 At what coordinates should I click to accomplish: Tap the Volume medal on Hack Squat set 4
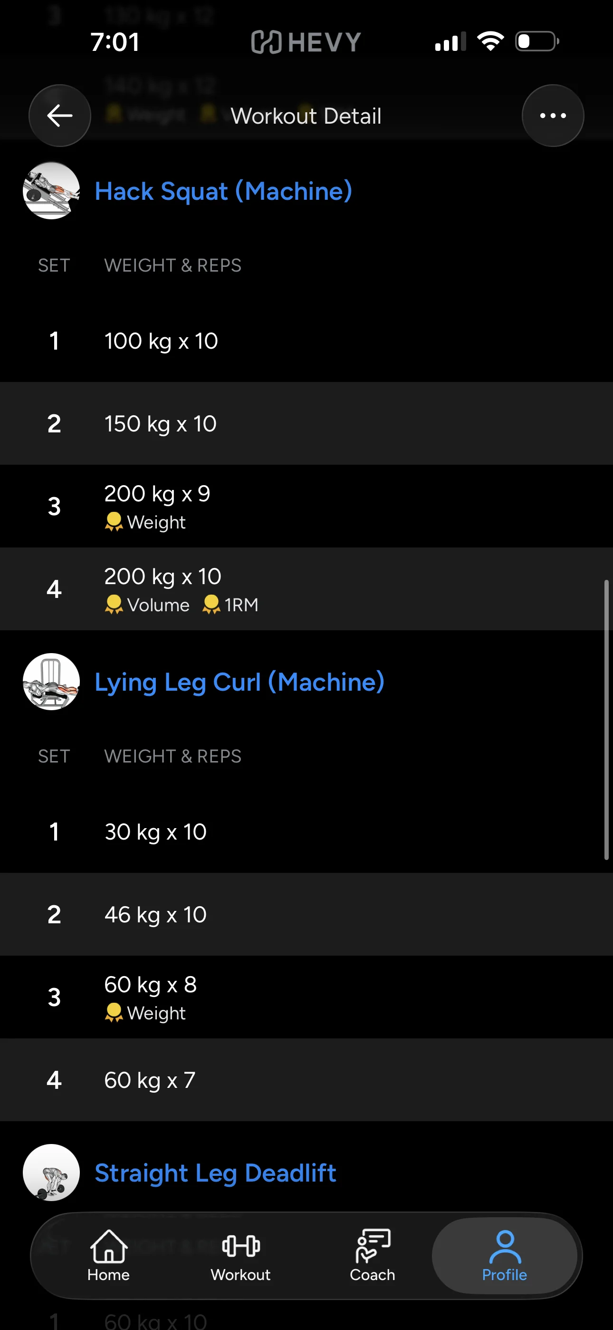147,605
